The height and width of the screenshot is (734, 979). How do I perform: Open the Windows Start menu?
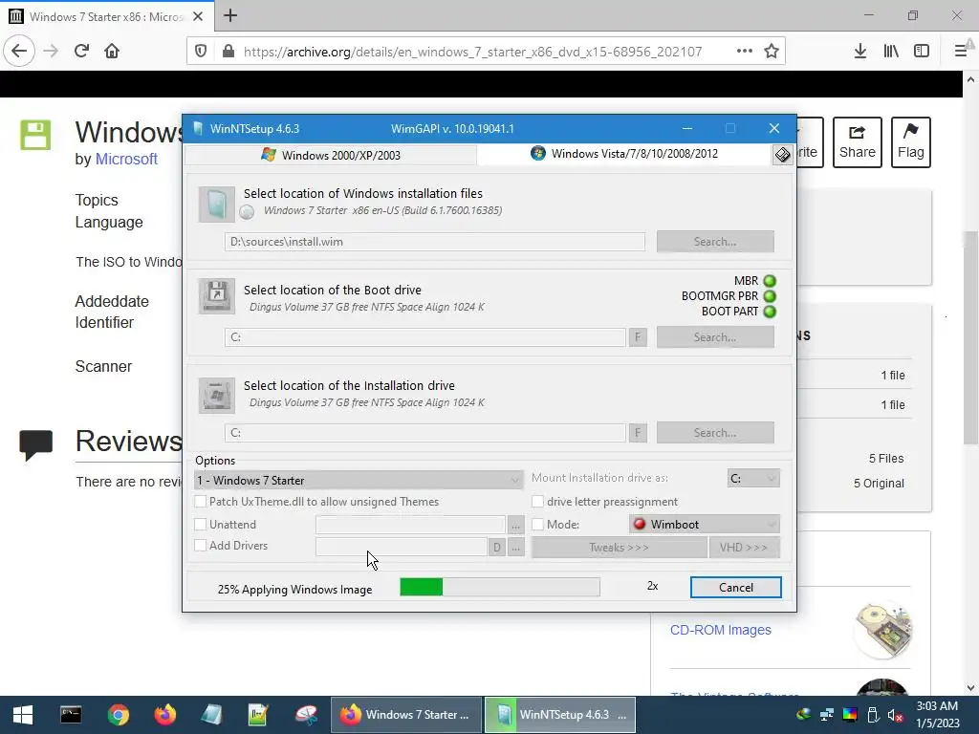(23, 715)
